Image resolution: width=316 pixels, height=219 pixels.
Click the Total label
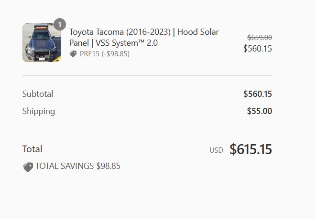(32, 149)
